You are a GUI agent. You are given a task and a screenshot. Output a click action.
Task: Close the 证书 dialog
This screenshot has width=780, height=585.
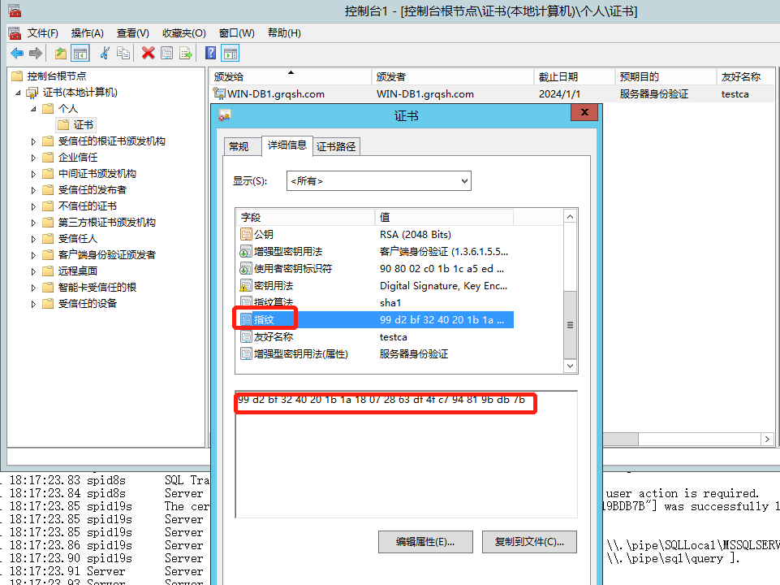click(x=584, y=112)
